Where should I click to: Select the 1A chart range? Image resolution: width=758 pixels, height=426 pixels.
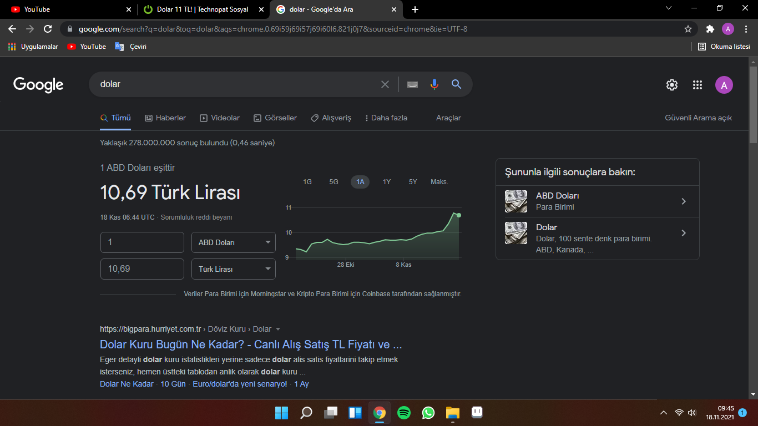click(360, 182)
